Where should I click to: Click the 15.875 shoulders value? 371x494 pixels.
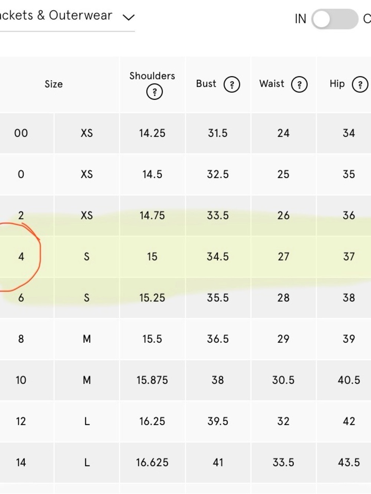[x=152, y=380]
